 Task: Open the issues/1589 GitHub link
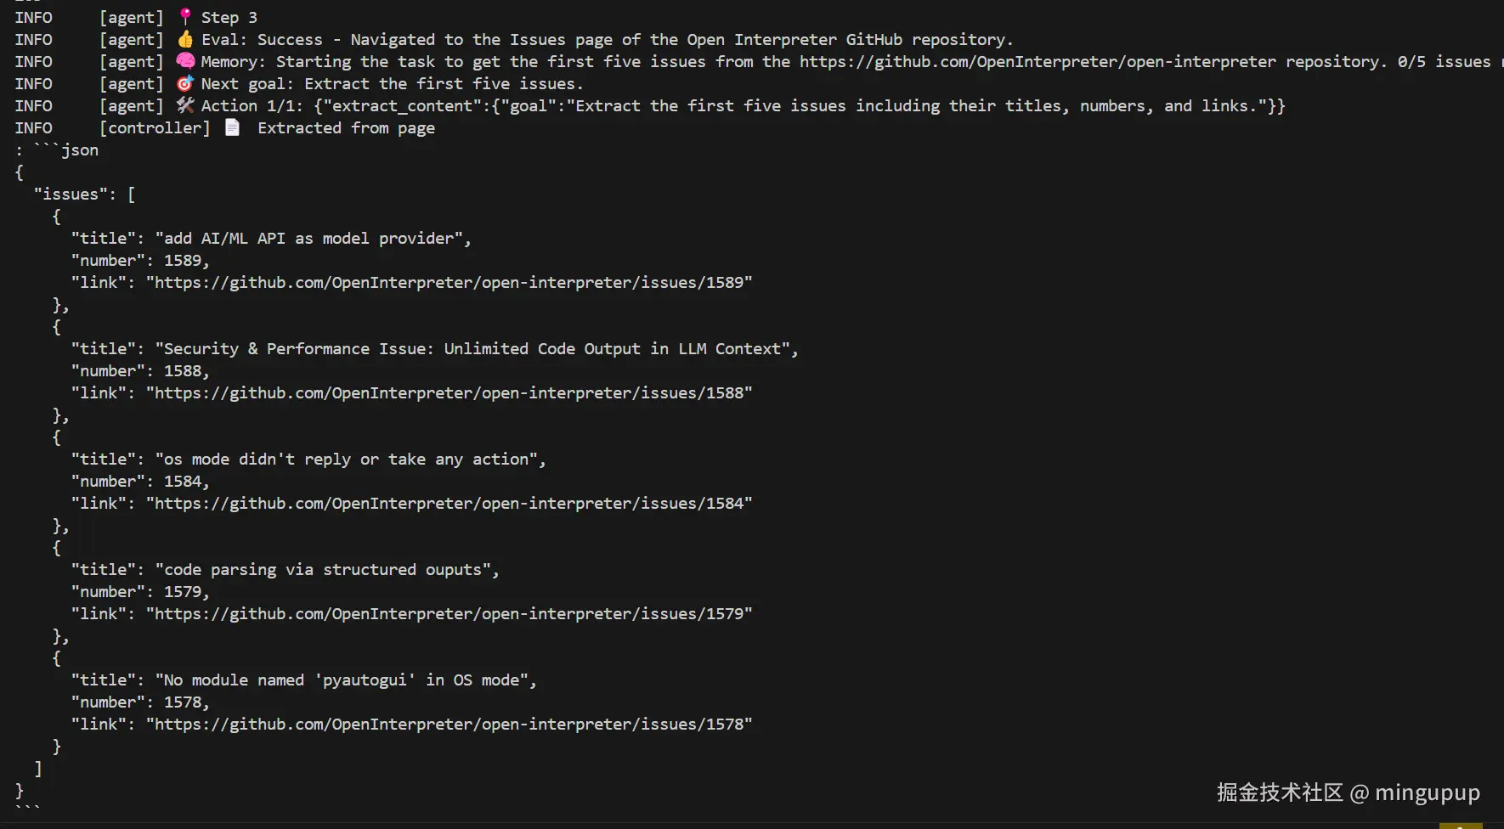point(449,283)
